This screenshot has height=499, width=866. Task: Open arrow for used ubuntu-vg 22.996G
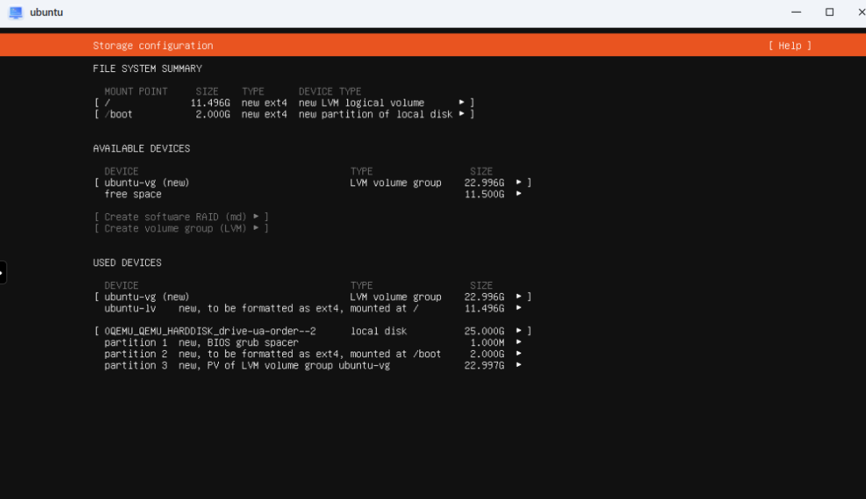coord(519,296)
